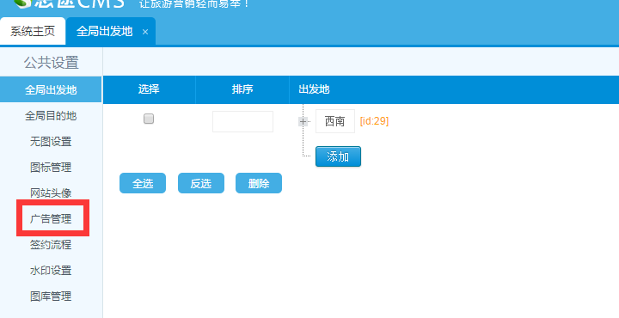
Task: Open 图标管理 in the sidebar
Action: [51, 167]
